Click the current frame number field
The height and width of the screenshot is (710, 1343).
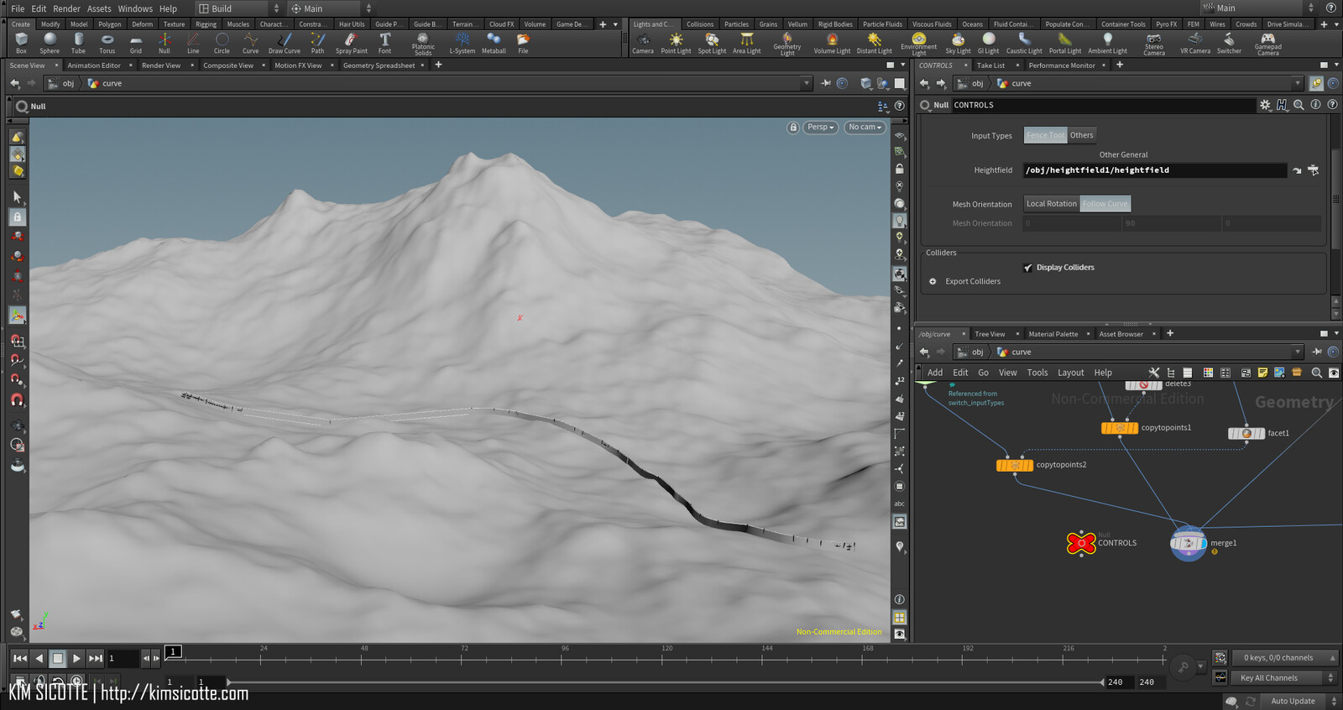point(123,659)
